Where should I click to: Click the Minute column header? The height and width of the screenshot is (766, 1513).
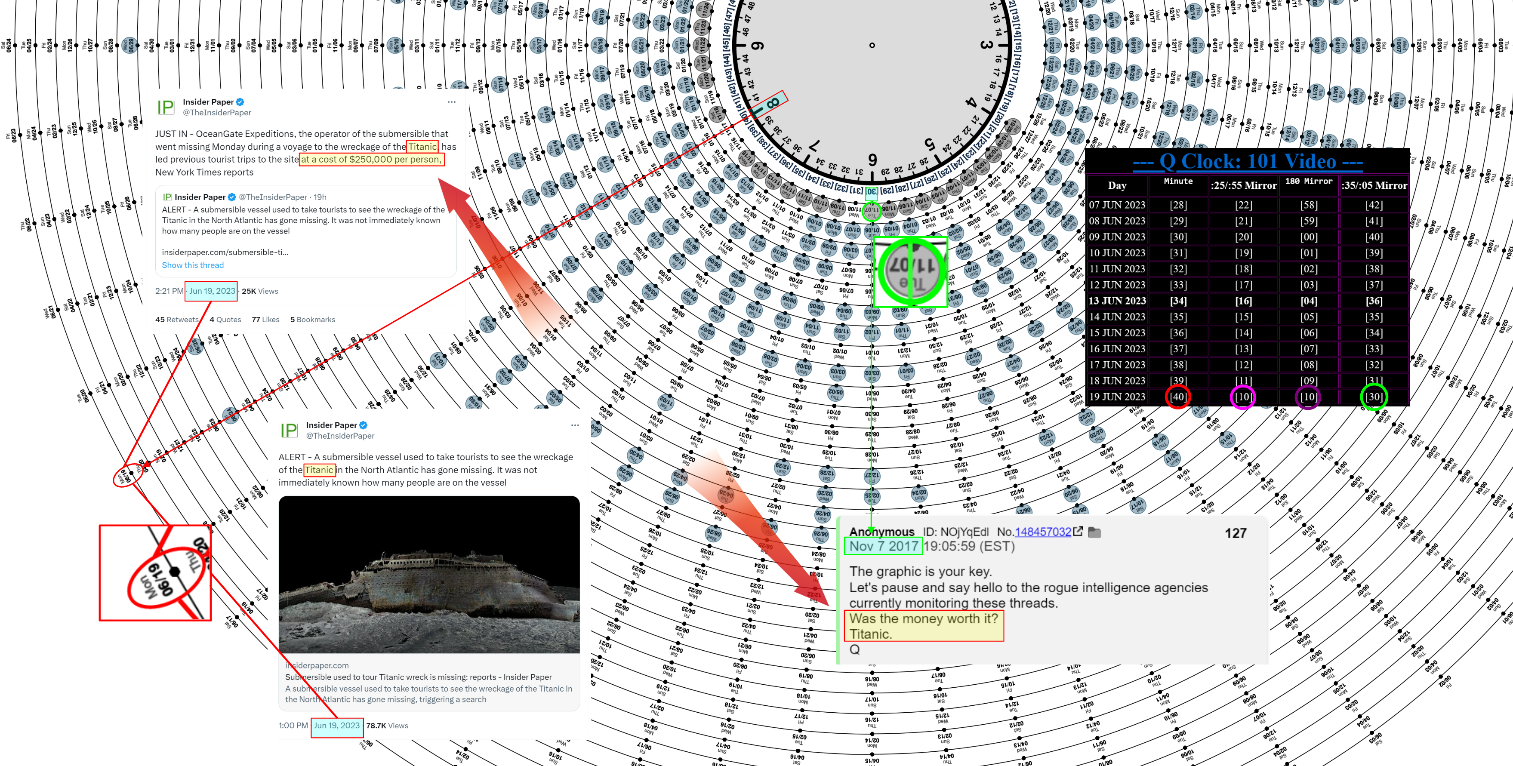[1178, 182]
